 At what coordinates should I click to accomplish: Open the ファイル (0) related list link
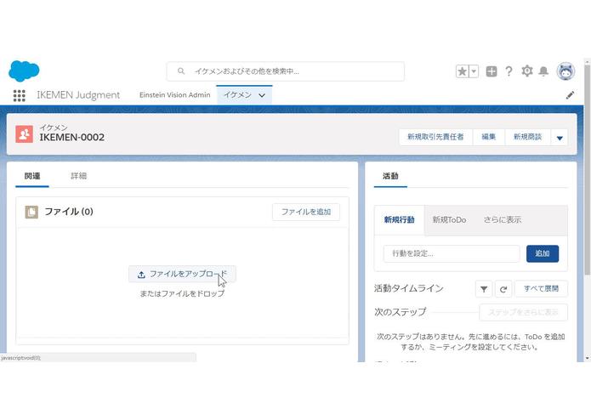(69, 212)
